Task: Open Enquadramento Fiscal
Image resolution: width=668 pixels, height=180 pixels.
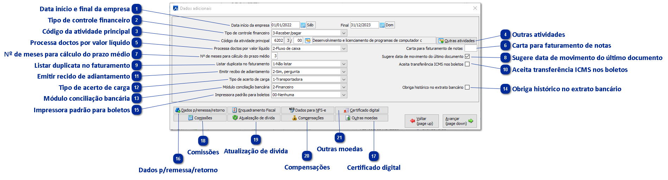Action: [254, 110]
